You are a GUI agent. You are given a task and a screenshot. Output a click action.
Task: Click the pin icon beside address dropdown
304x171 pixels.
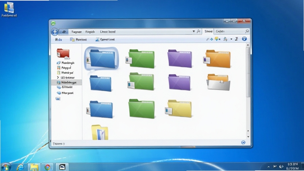point(198,32)
